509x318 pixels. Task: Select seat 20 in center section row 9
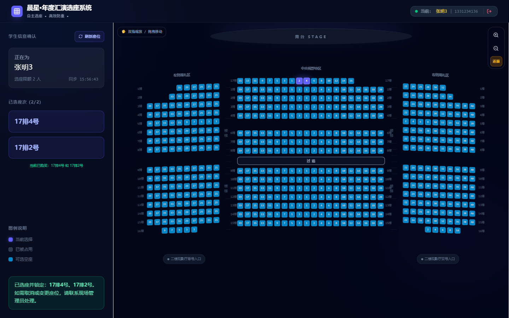[x=380, y=171]
